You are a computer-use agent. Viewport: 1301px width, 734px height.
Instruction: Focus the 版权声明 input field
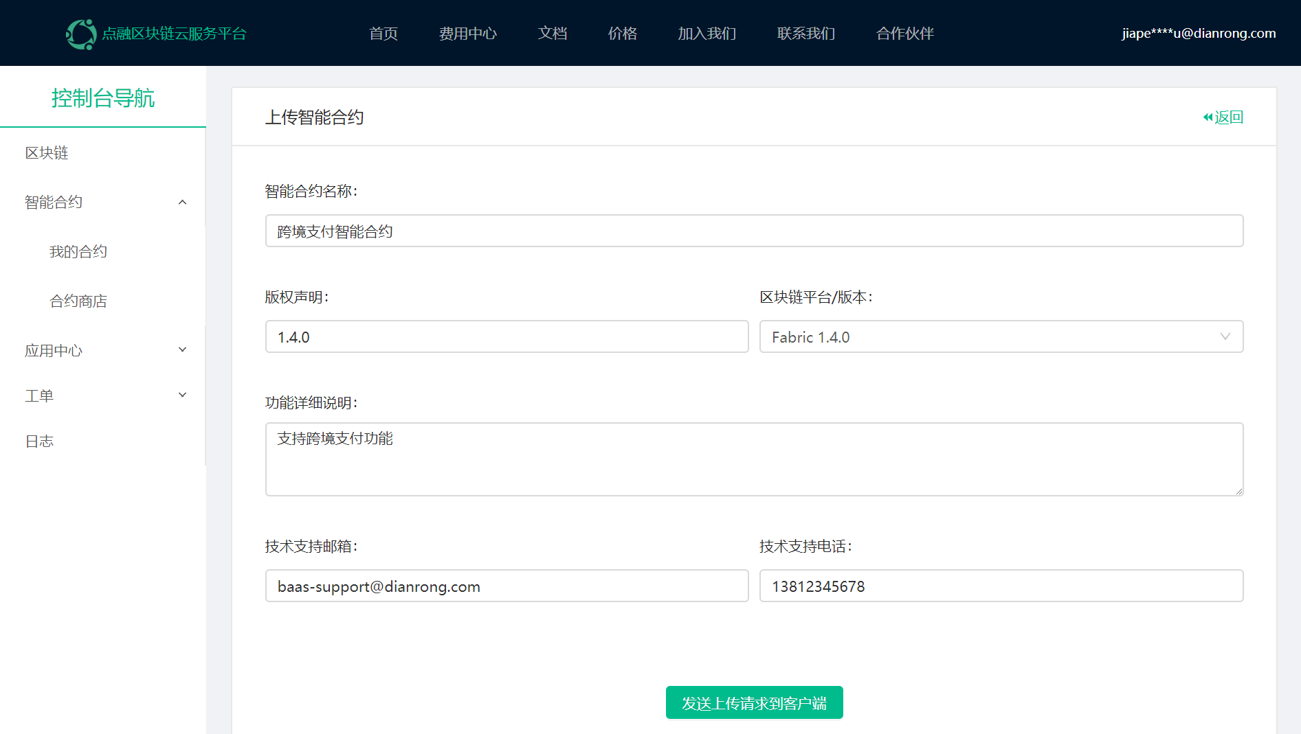click(507, 336)
